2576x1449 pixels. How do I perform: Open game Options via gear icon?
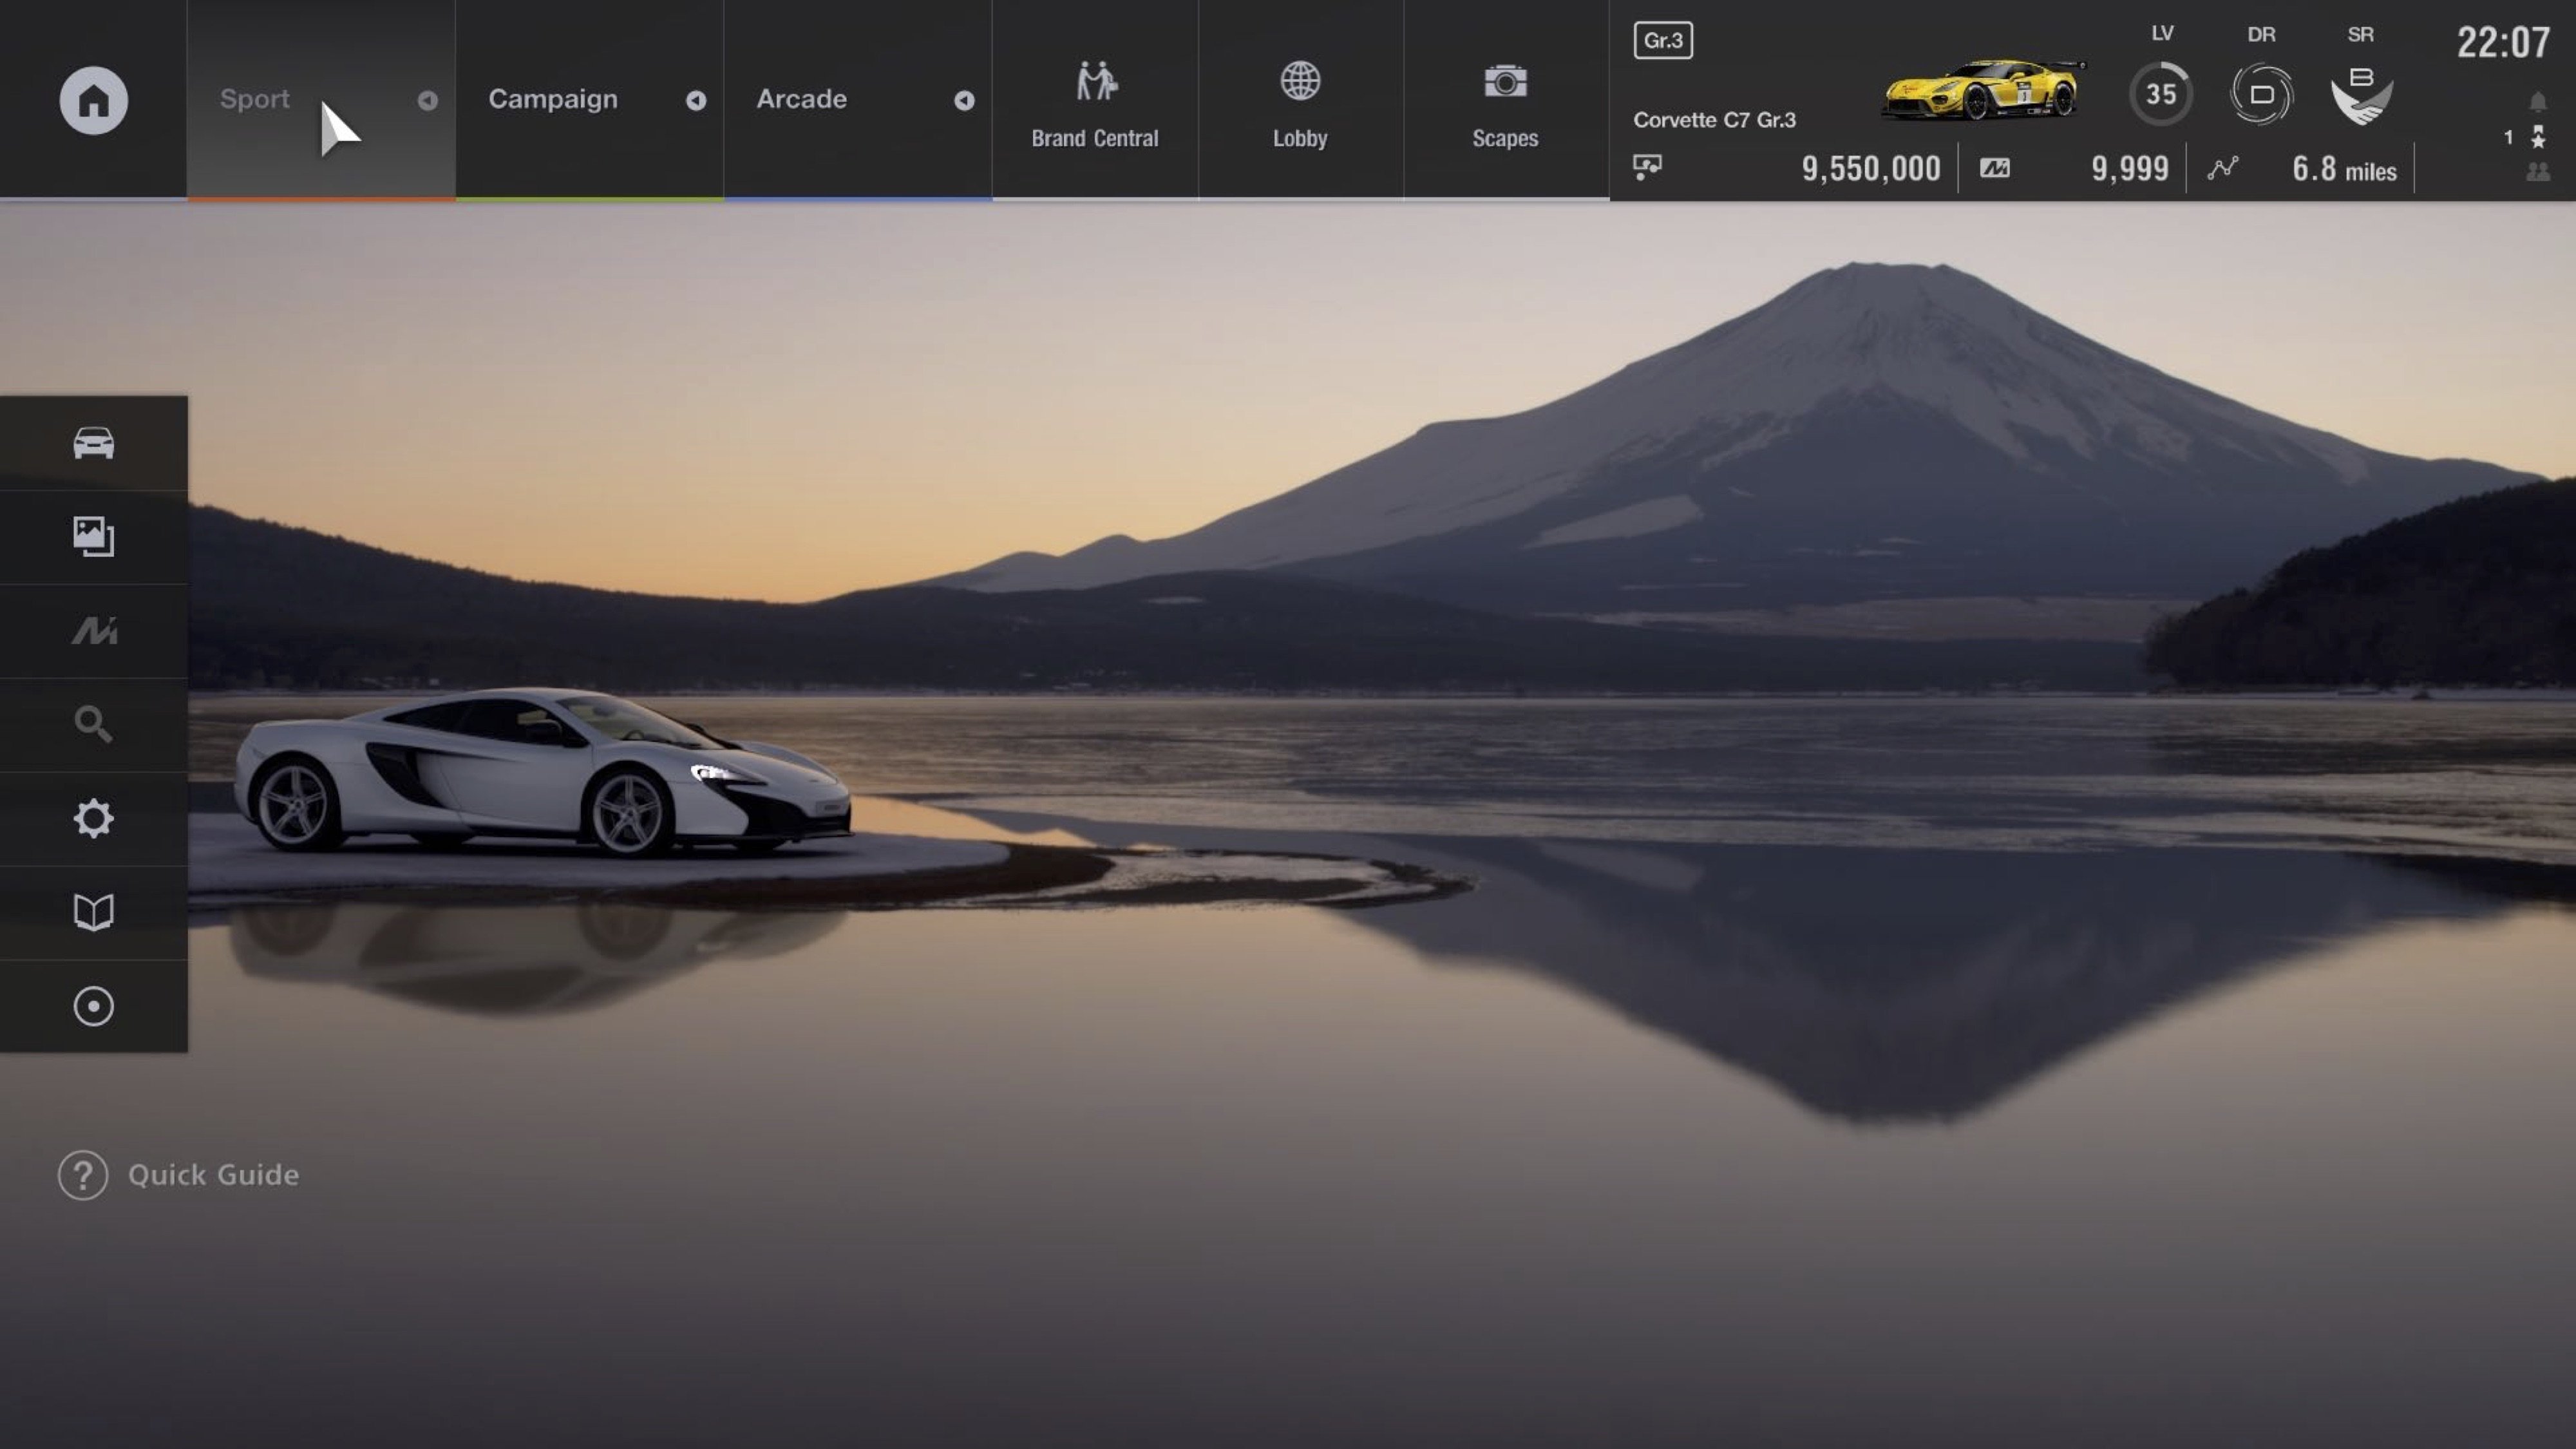tap(93, 818)
